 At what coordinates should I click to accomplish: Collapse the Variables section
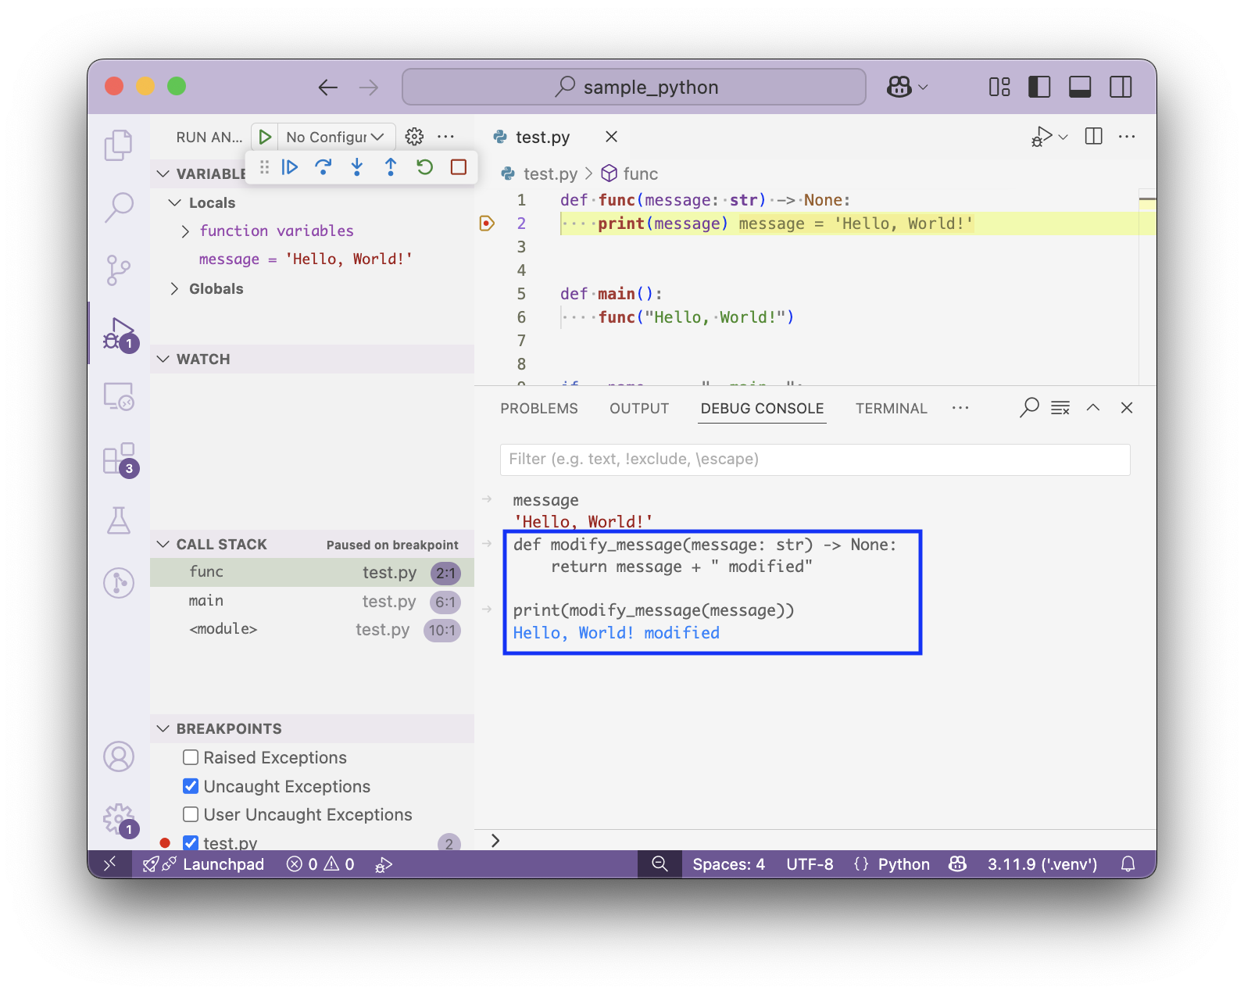pos(163,173)
